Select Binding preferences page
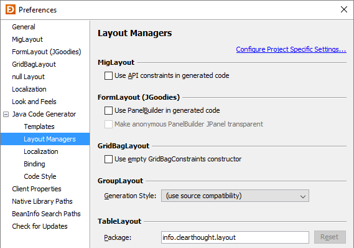This screenshot has height=248, width=354. tap(34, 164)
